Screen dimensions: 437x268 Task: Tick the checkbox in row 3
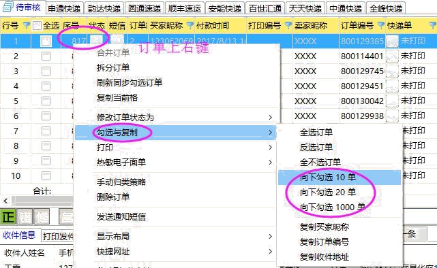click(x=46, y=71)
